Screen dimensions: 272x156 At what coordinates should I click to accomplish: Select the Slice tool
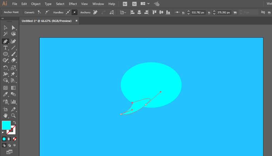[13, 109]
